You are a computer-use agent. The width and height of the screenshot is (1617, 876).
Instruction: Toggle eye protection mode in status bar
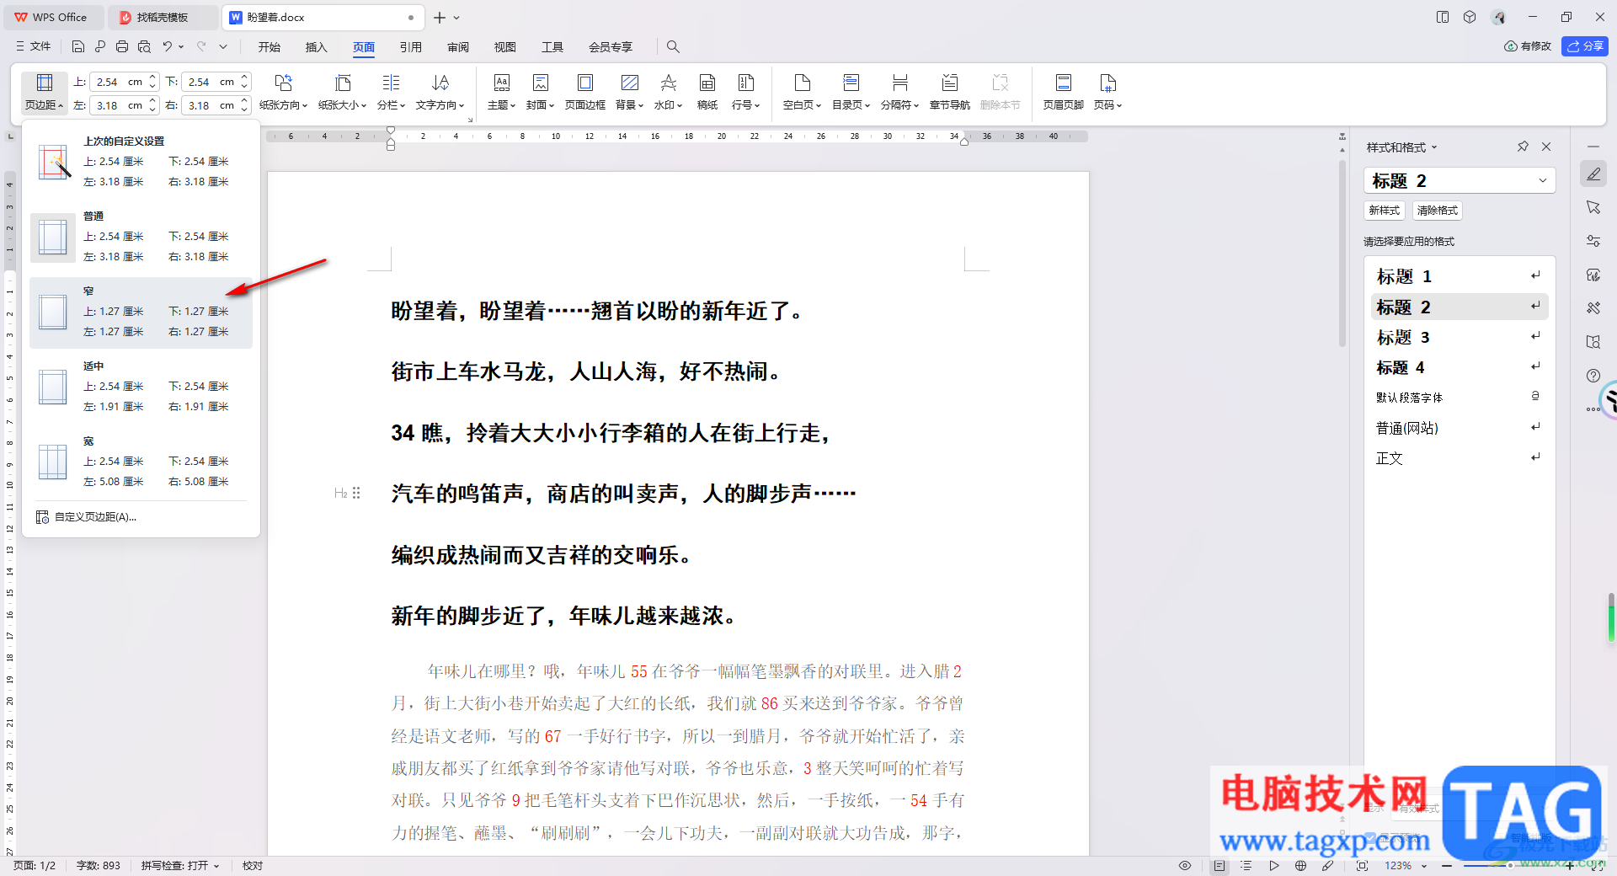(1185, 866)
